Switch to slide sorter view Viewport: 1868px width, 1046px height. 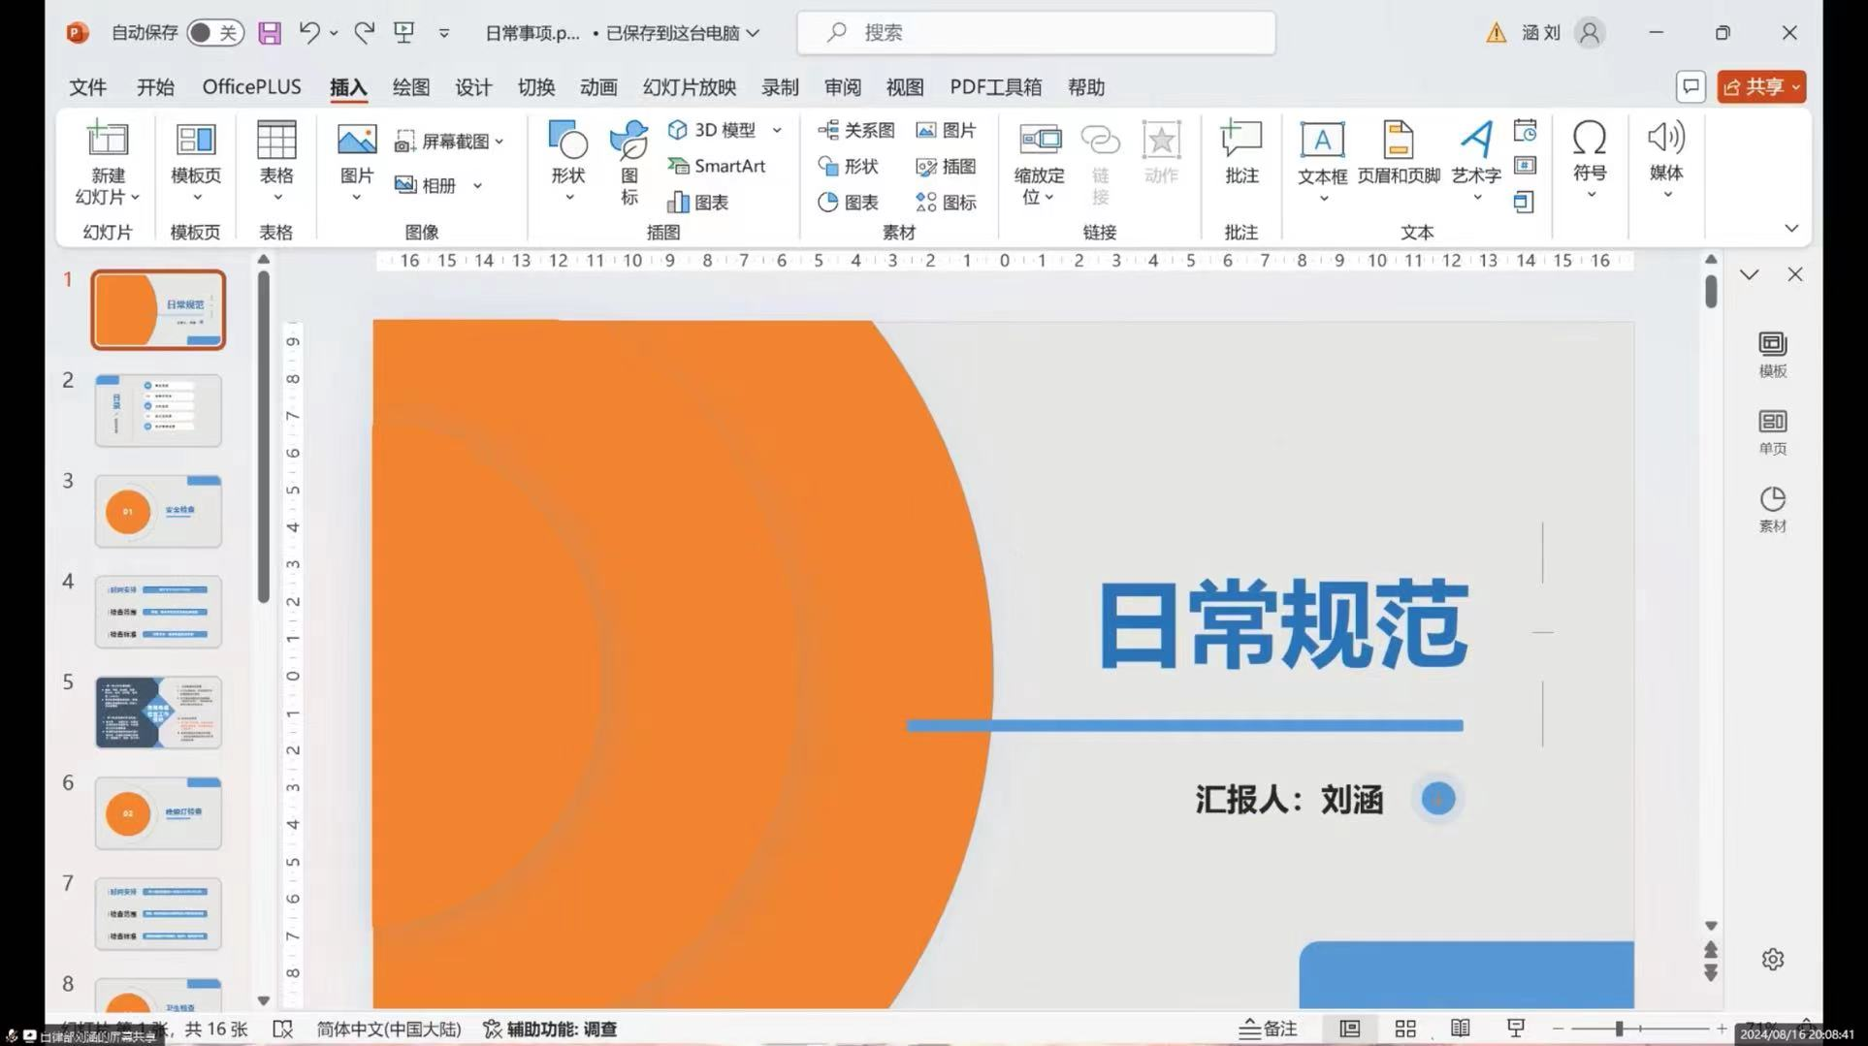click(x=1405, y=1029)
